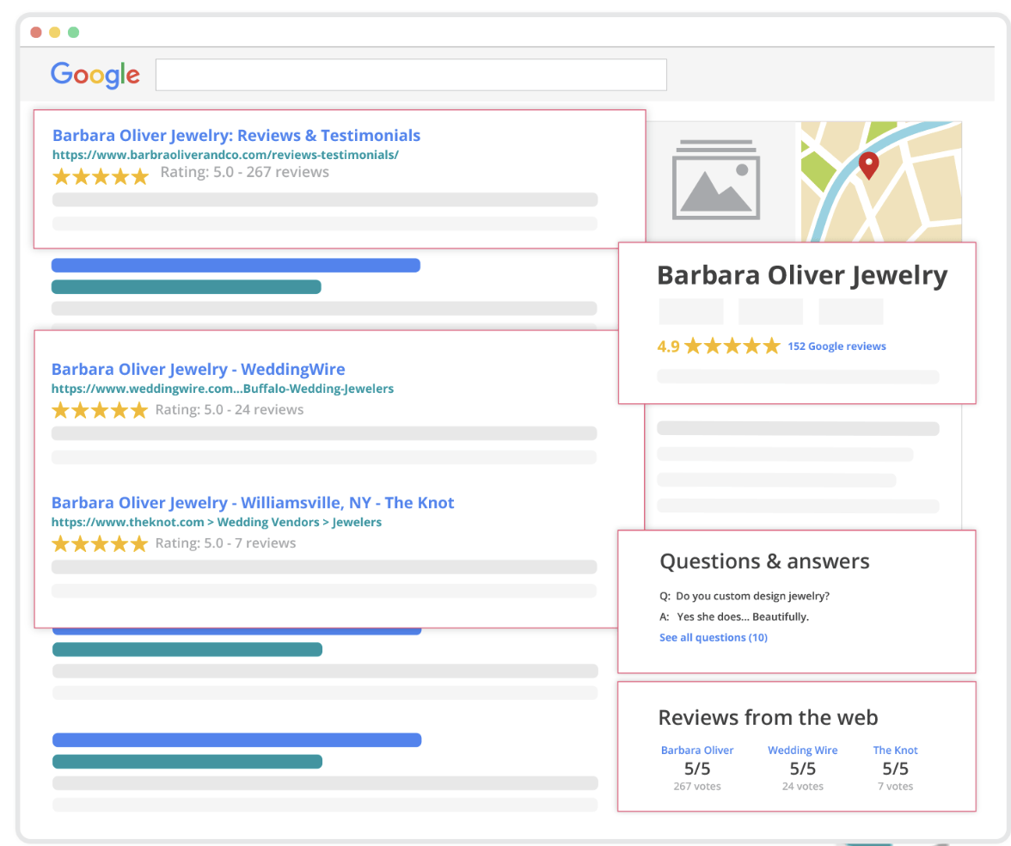Click the red window close dot

coord(36,33)
